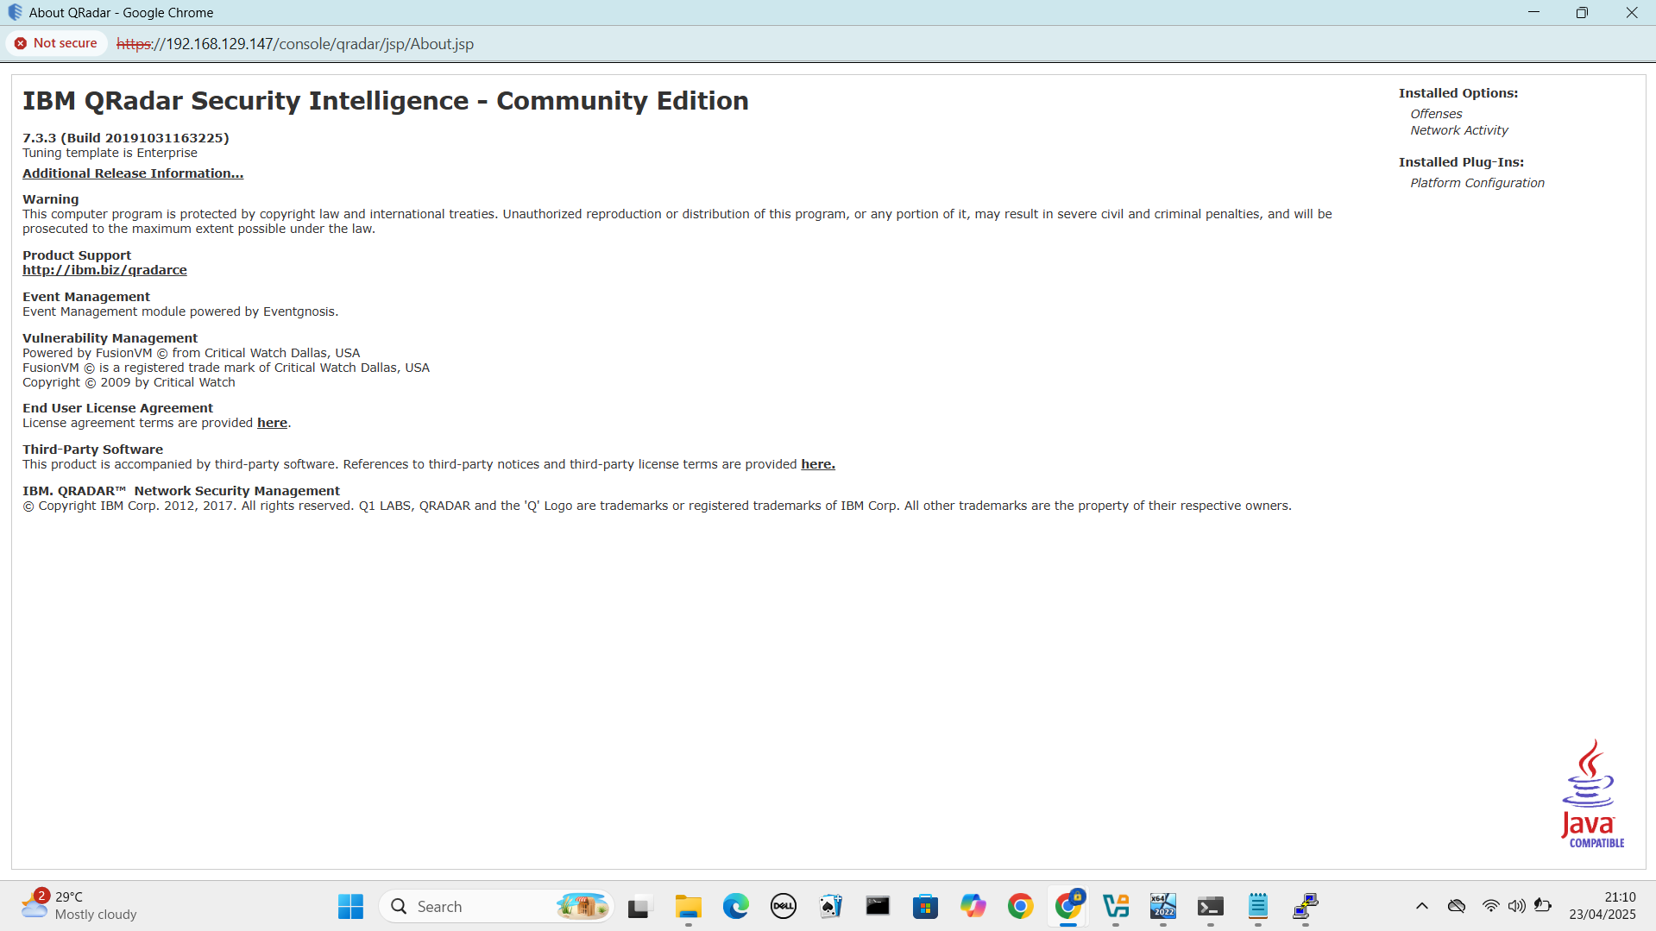1656x931 pixels.
Task: Open the Solitaire cards app in the taskbar
Action: point(830,906)
